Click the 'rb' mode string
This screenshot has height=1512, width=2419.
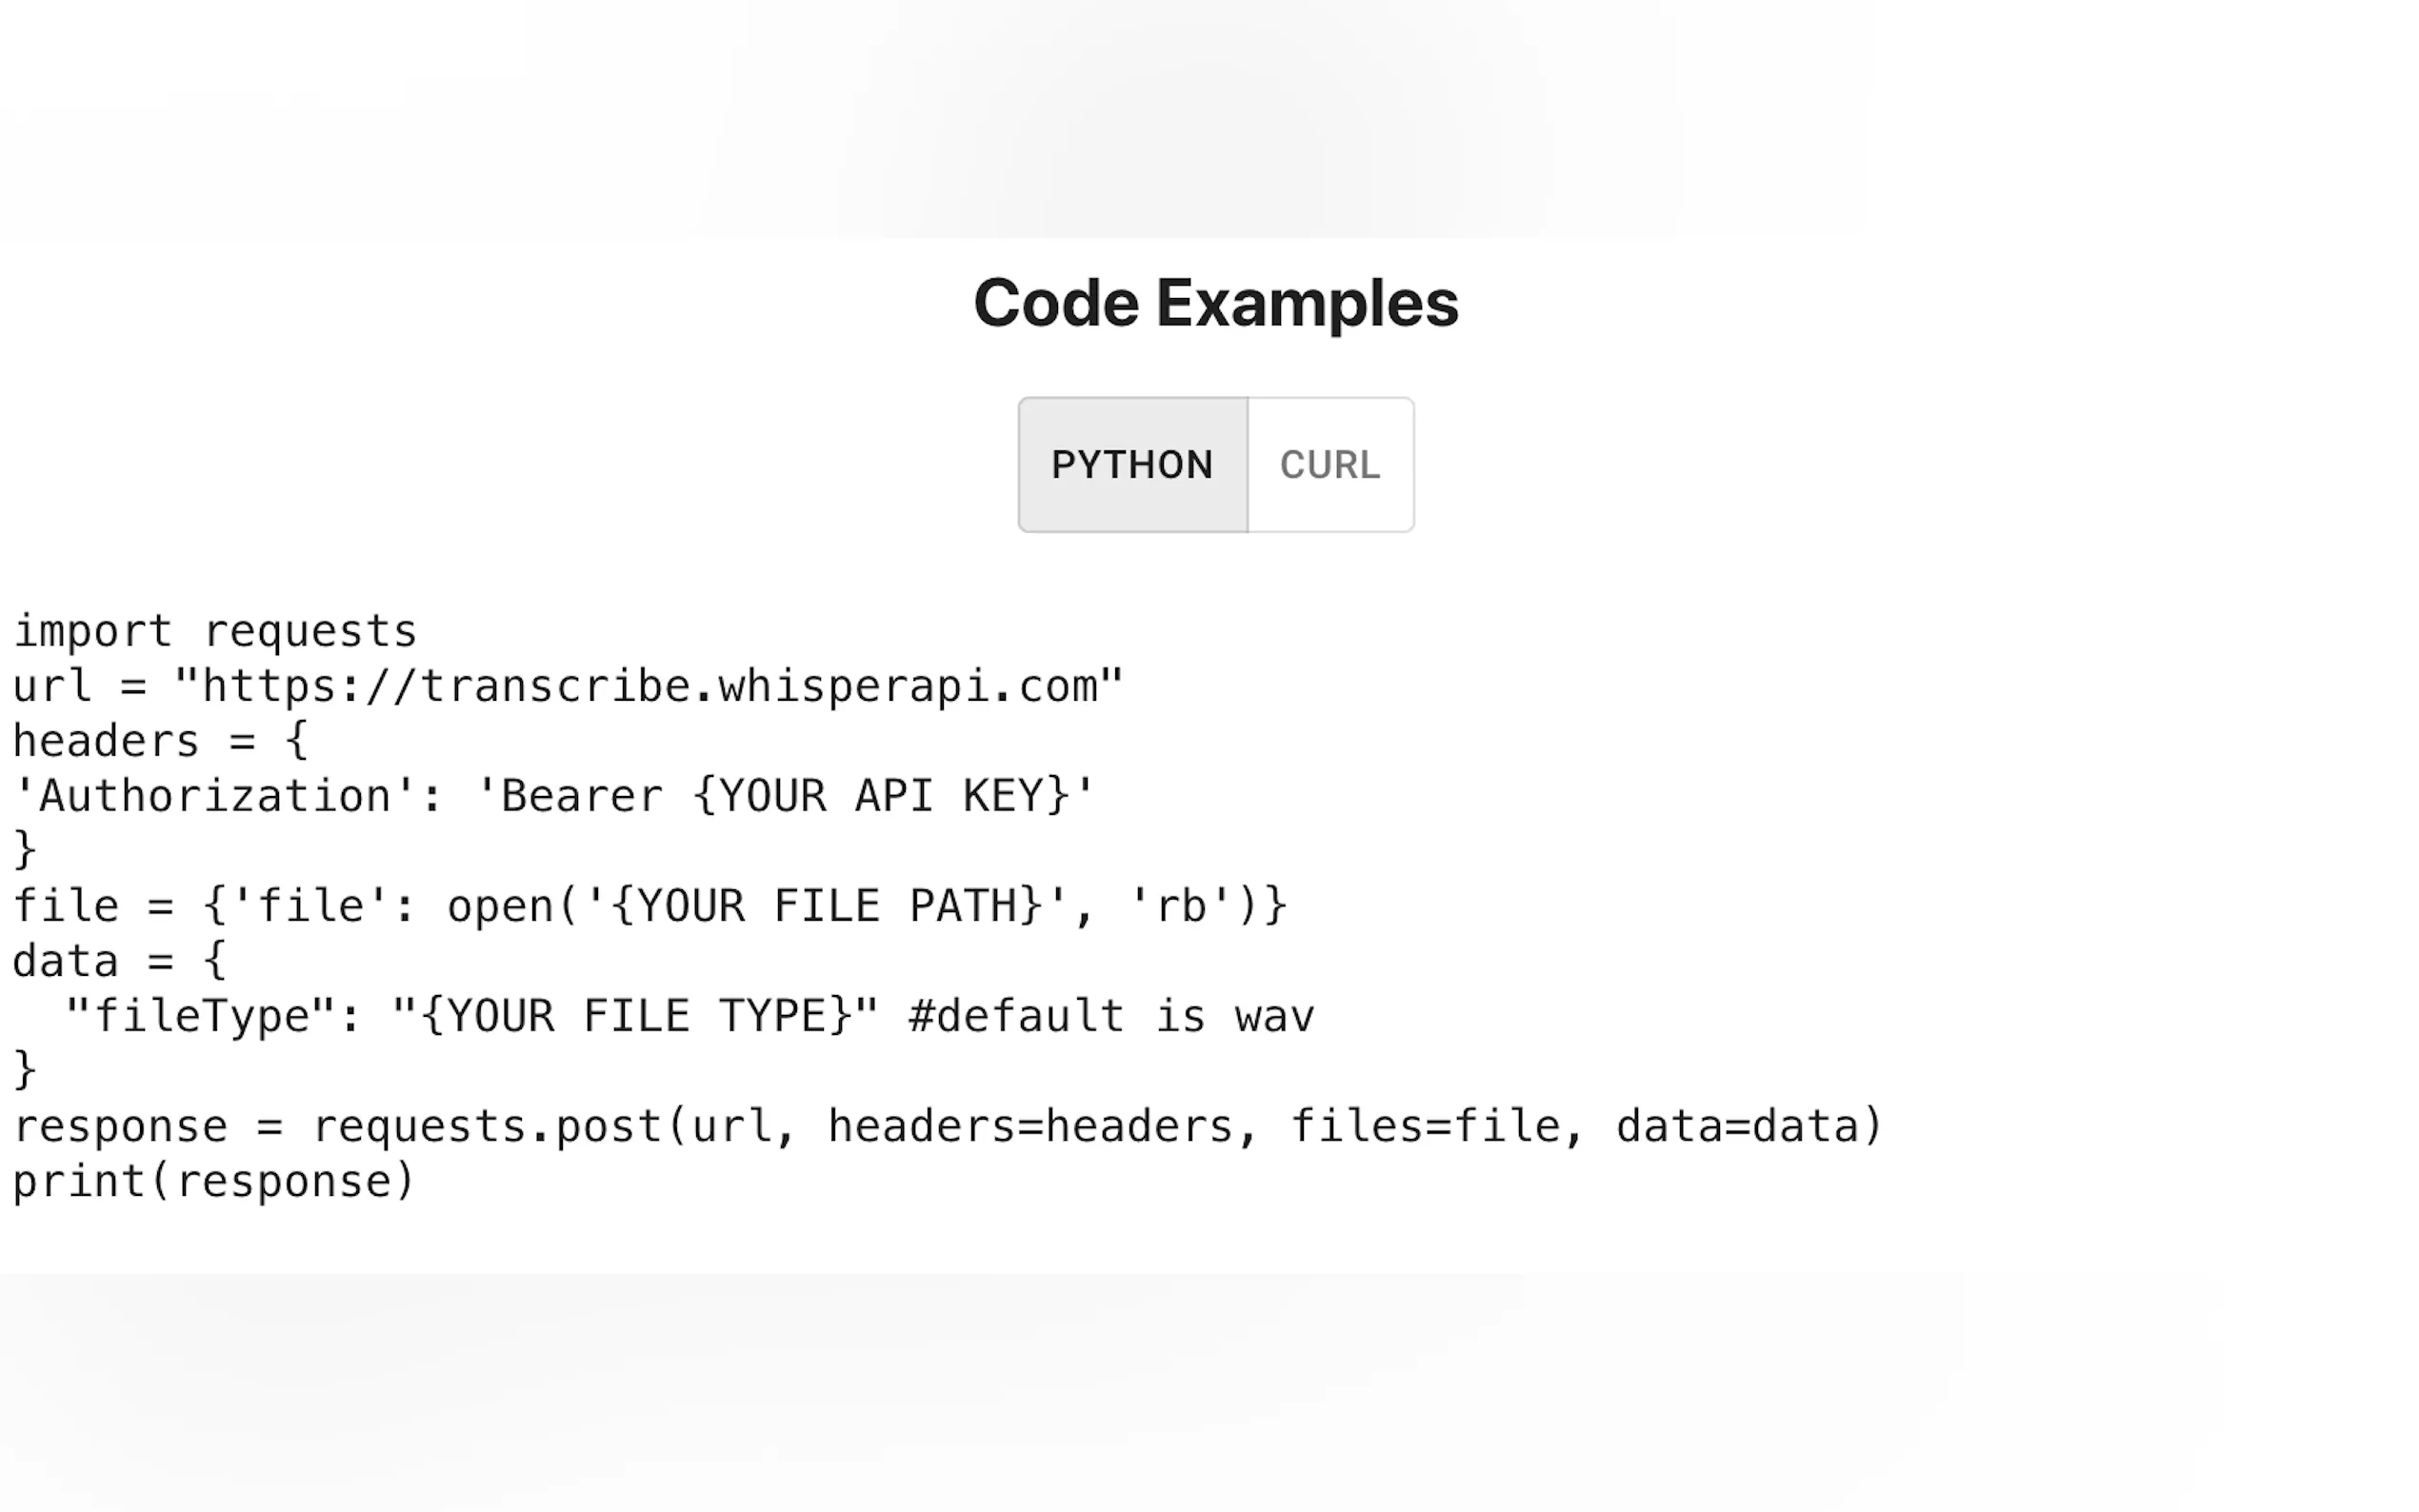[x=1180, y=907]
